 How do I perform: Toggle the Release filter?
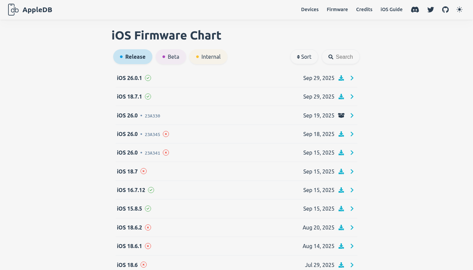[x=133, y=57]
